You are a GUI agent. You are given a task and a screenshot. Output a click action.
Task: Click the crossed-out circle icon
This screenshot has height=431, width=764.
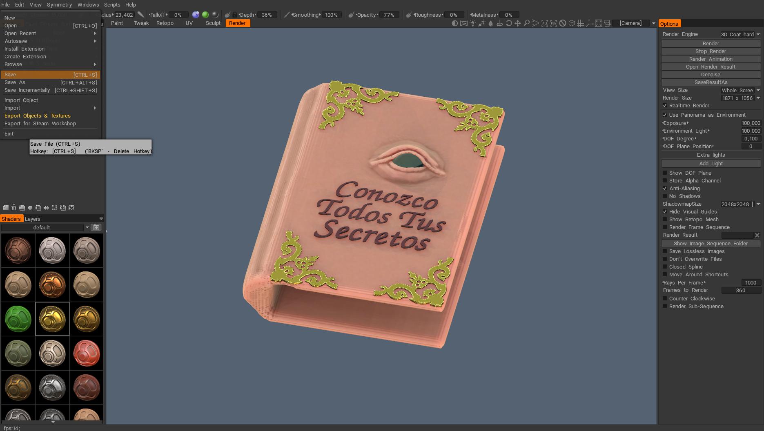563,23
